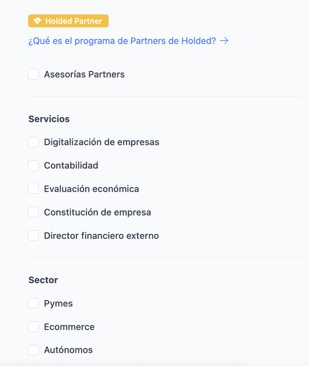
Task: Select the Constitución de empresa filter
Action: pos(33,212)
